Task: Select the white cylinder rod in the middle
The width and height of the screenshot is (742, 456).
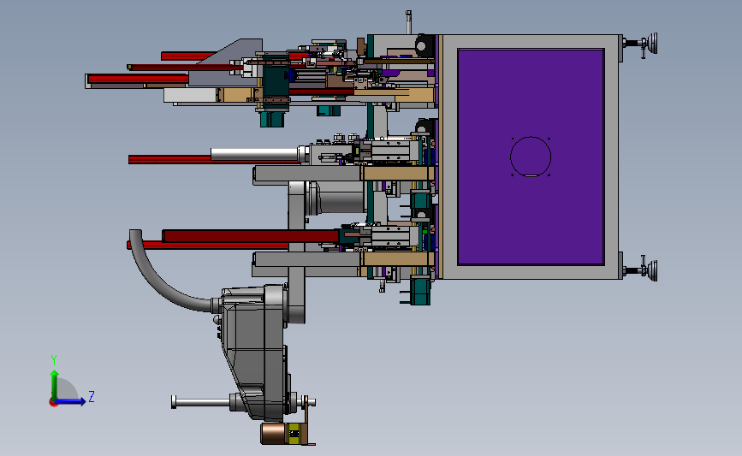Action: (256, 154)
